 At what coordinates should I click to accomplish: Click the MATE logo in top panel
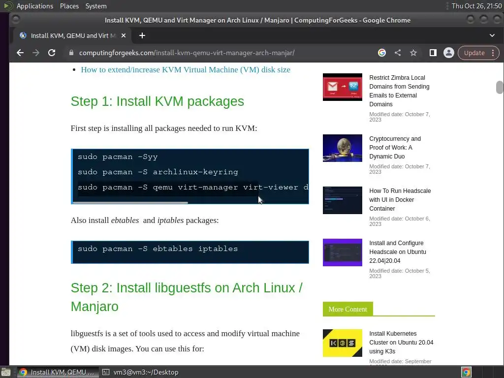[x=8, y=6]
